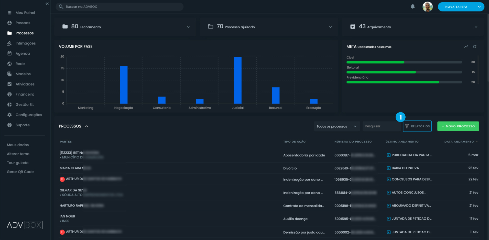489x240 pixels.
Task: Open the RELATÓRIOS filter button
Action: click(417, 126)
